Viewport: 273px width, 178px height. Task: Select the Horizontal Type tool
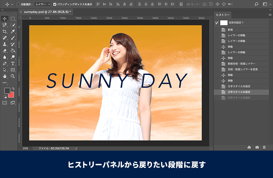click(13, 63)
